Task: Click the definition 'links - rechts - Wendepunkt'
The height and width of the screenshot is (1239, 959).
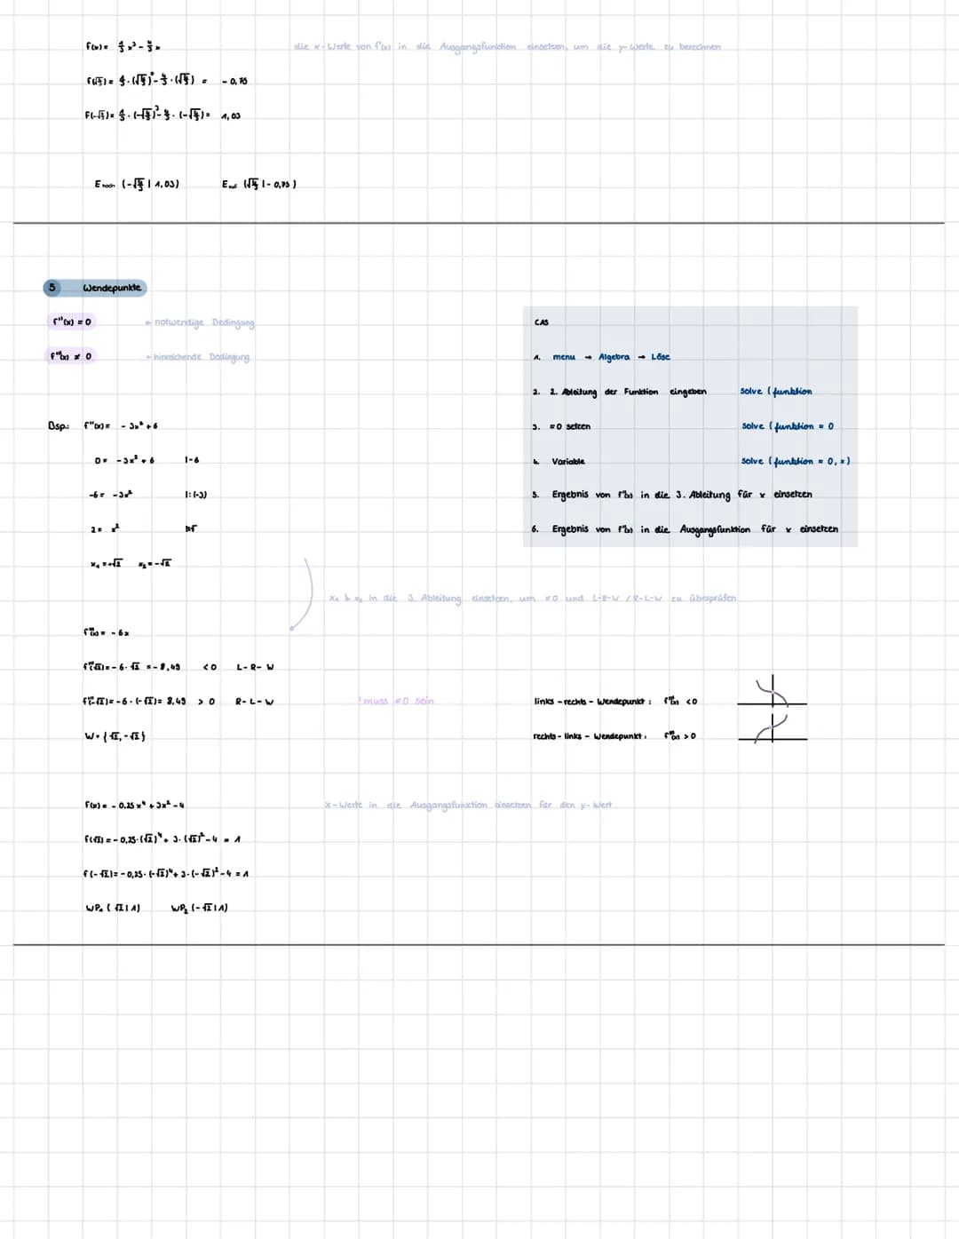Action: coord(592,702)
